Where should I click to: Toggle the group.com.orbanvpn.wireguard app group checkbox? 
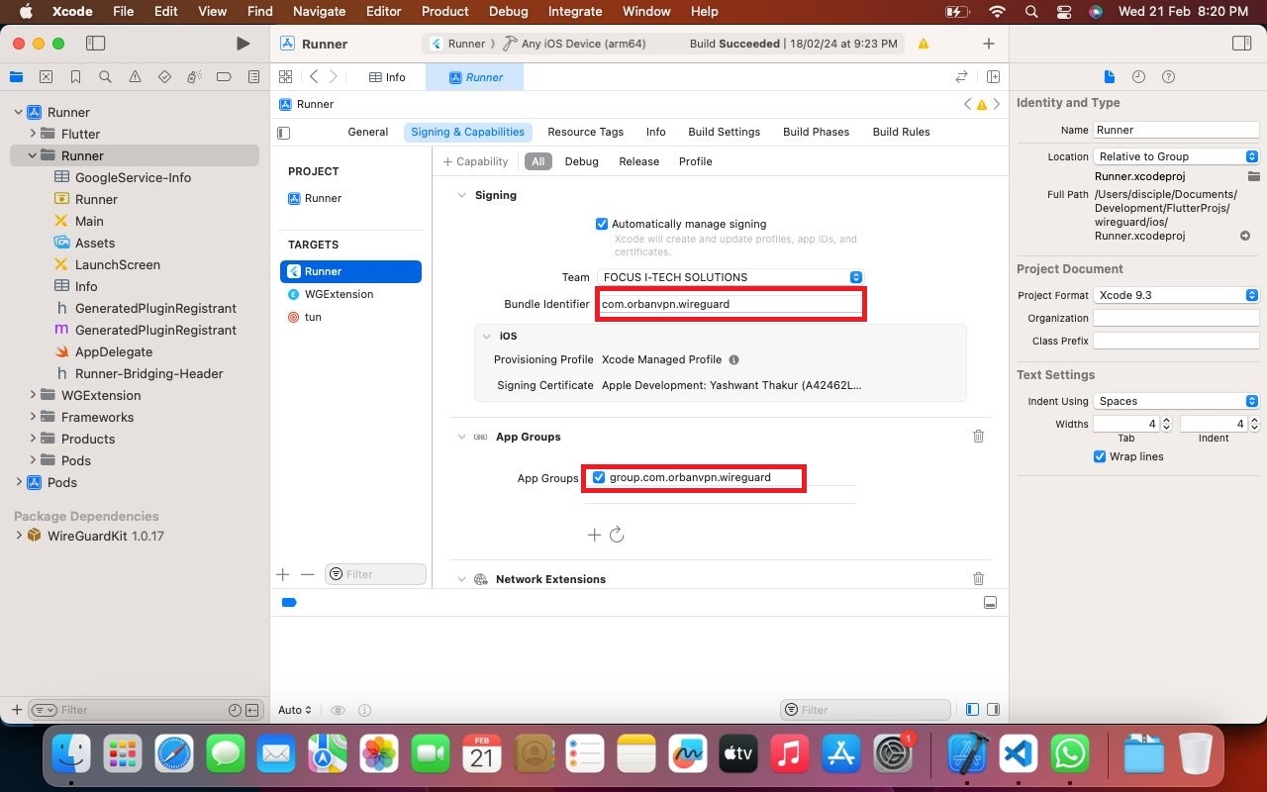tap(599, 477)
